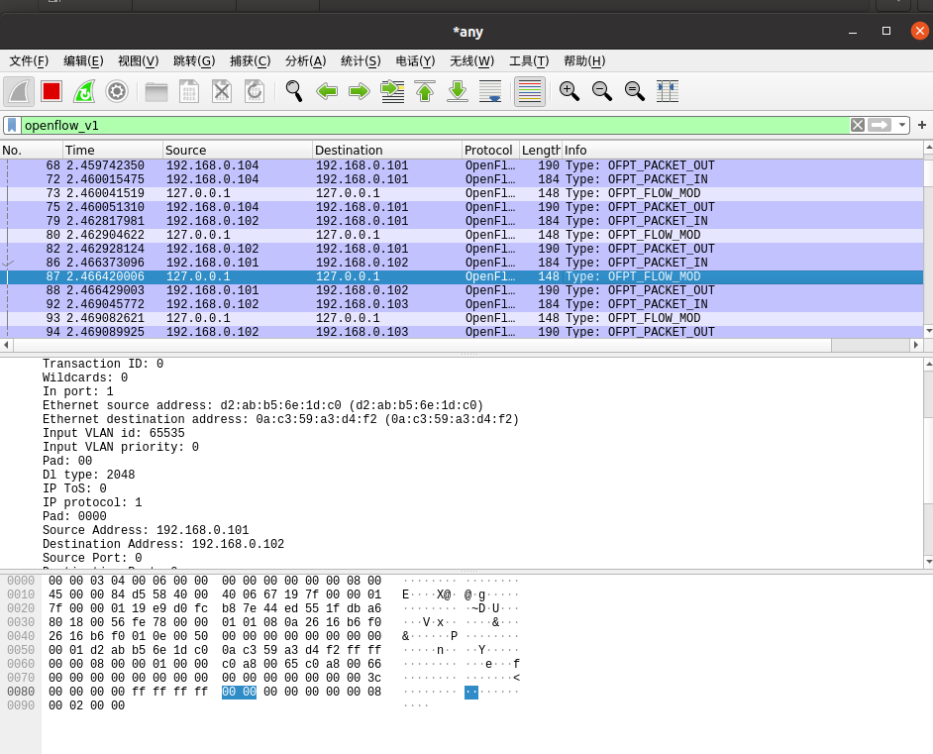Sort by the Time column header

113,150
